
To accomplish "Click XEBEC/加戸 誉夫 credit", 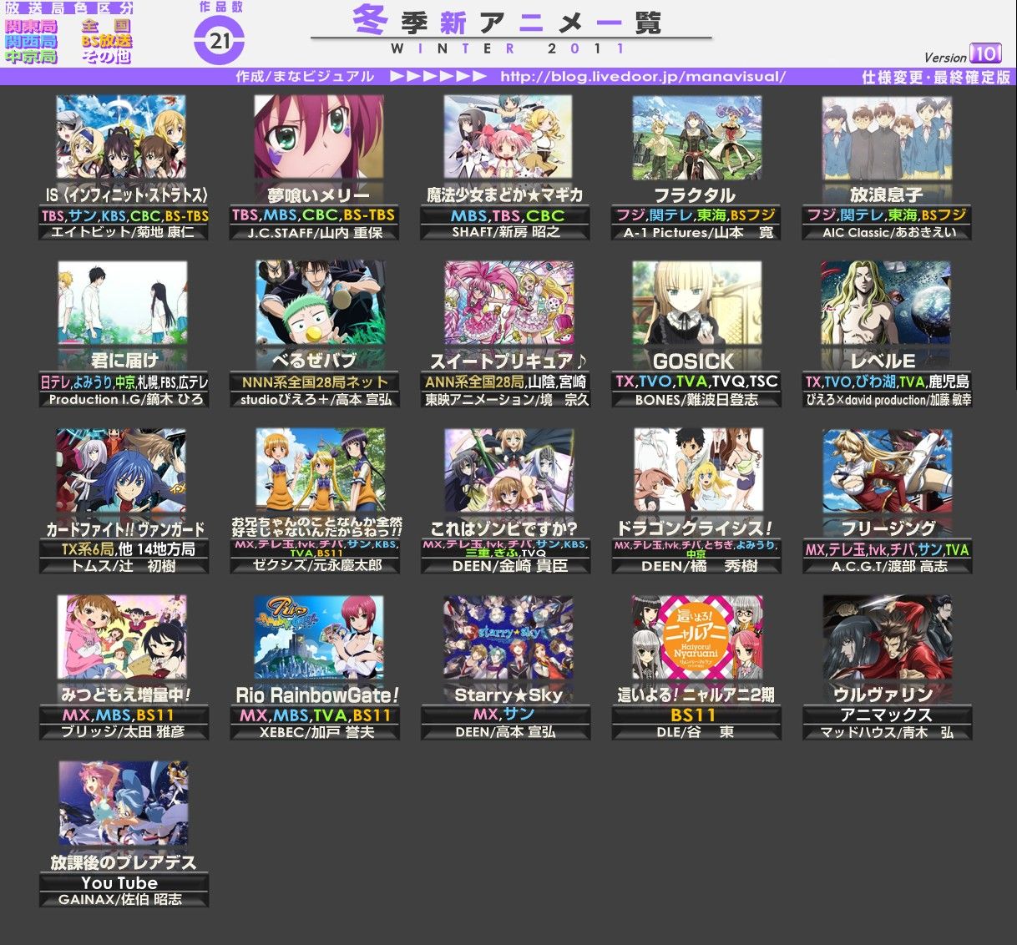I will 316,732.
